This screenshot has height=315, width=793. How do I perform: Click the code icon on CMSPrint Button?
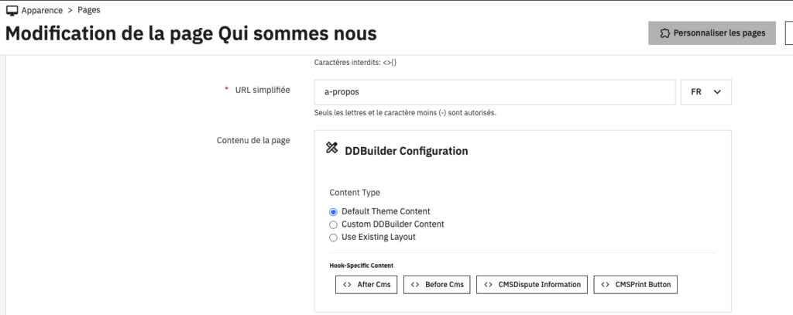[605, 285]
